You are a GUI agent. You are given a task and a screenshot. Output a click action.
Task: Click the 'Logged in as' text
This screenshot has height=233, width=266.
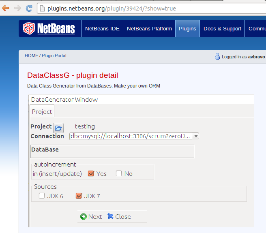234,57
